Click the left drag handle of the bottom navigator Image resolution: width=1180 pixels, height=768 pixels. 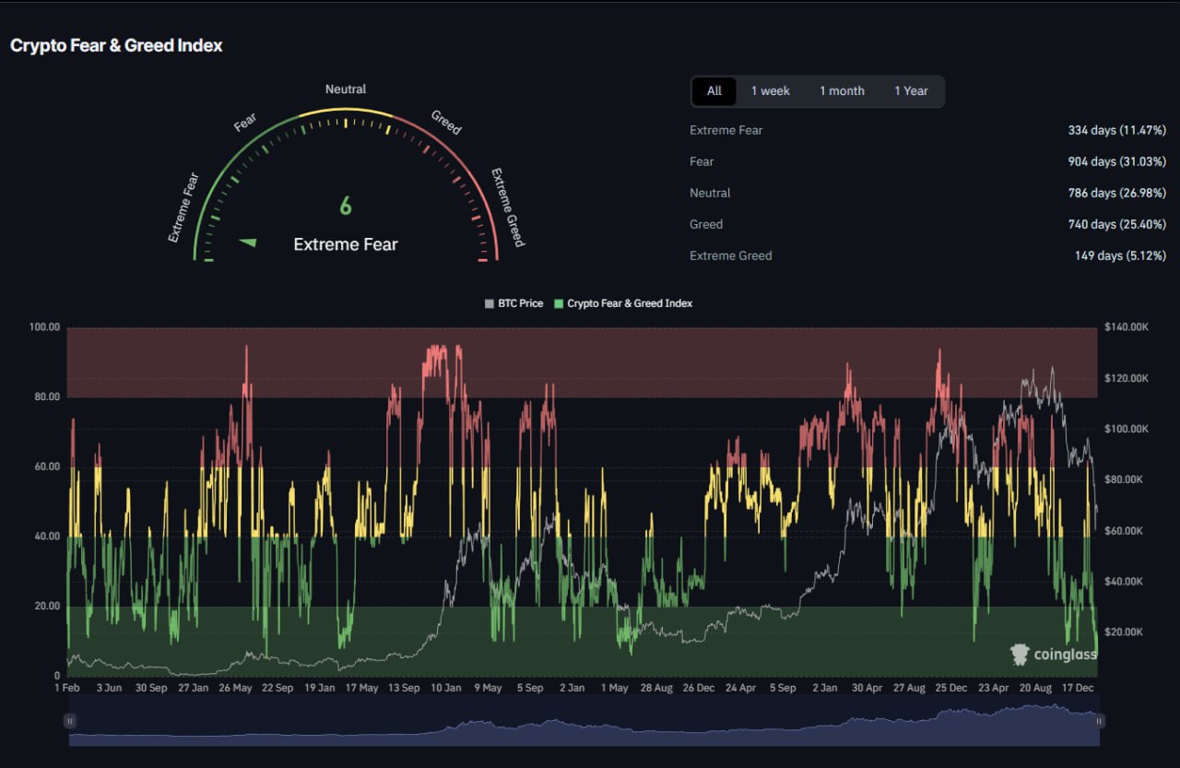68,720
